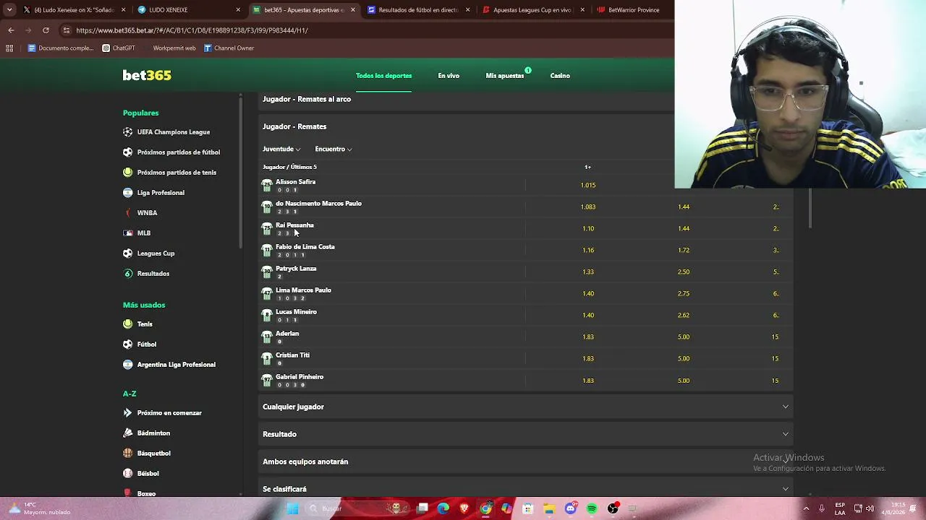
Task: Click the sidebar vertical scrollbar
Action: click(x=241, y=173)
